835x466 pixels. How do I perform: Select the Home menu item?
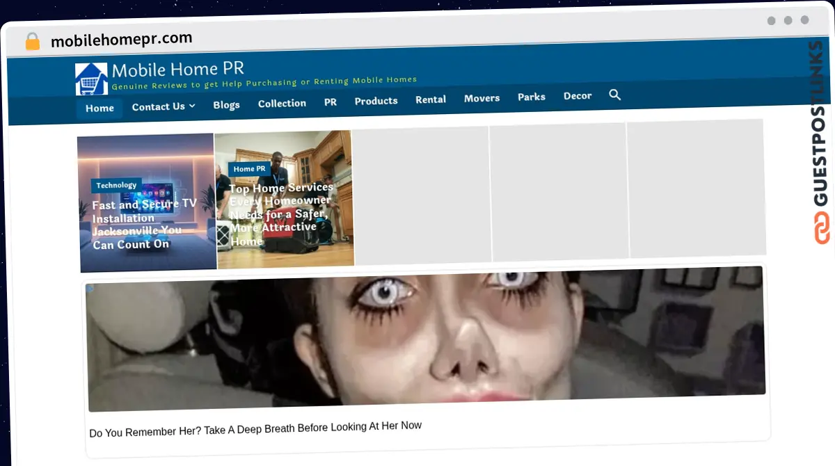tap(99, 108)
